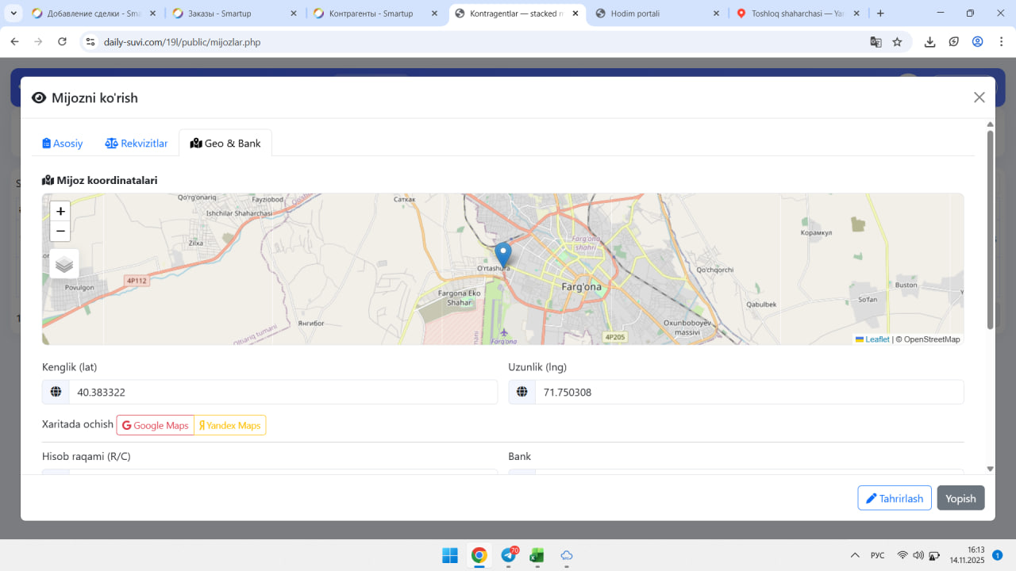
Task: Click the Uzunlik longitude field
Action: tap(749, 392)
